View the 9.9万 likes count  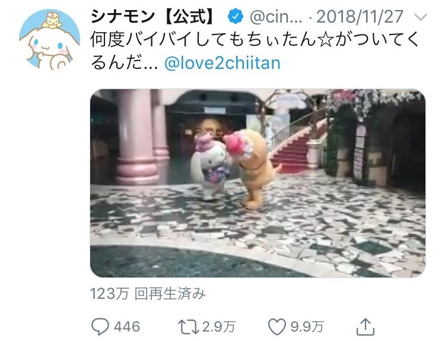(x=307, y=327)
